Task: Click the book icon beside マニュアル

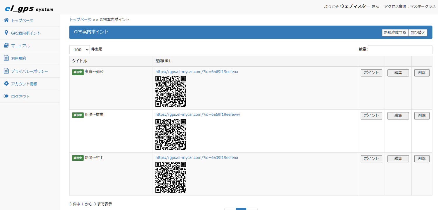Action: (x=6, y=45)
